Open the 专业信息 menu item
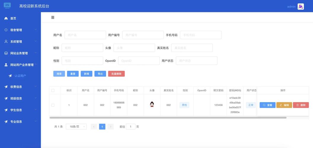Viewport: 313px width, 148px height. [20, 122]
